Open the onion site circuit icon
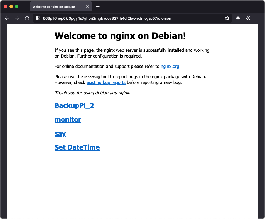 click(38, 18)
